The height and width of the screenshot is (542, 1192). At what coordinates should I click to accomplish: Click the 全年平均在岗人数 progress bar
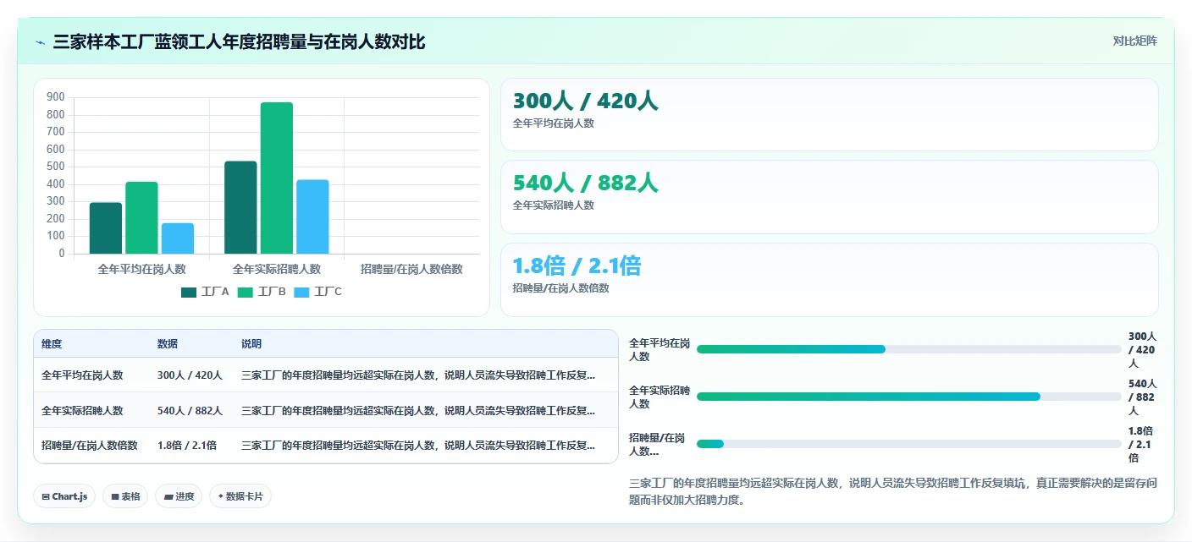[x=909, y=349]
